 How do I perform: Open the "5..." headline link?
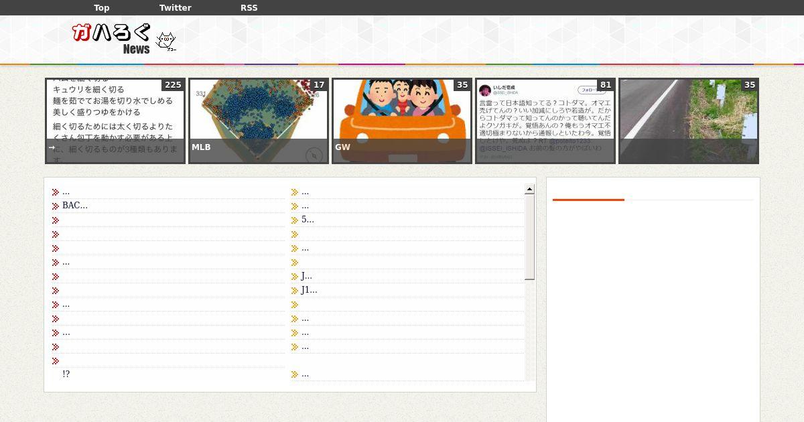point(308,220)
